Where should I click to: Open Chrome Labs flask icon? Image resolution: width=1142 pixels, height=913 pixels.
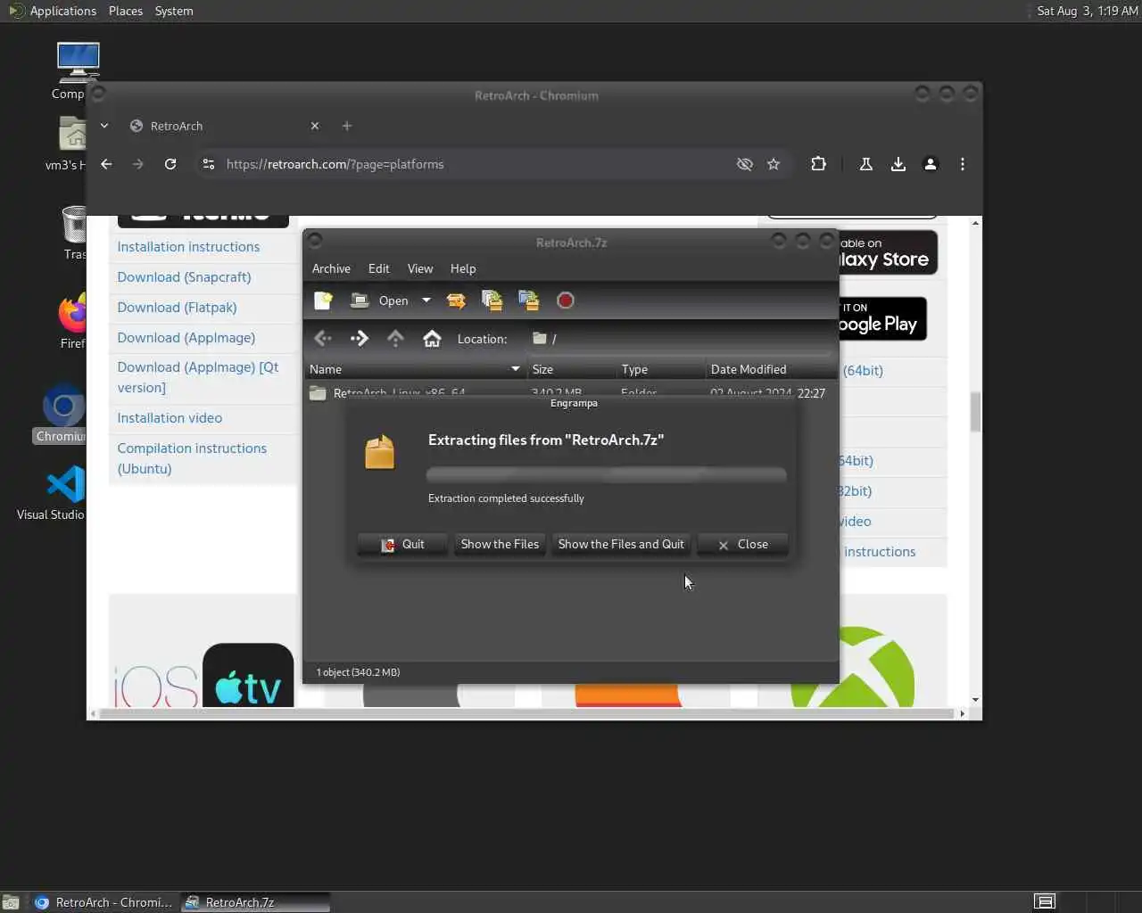click(x=865, y=164)
